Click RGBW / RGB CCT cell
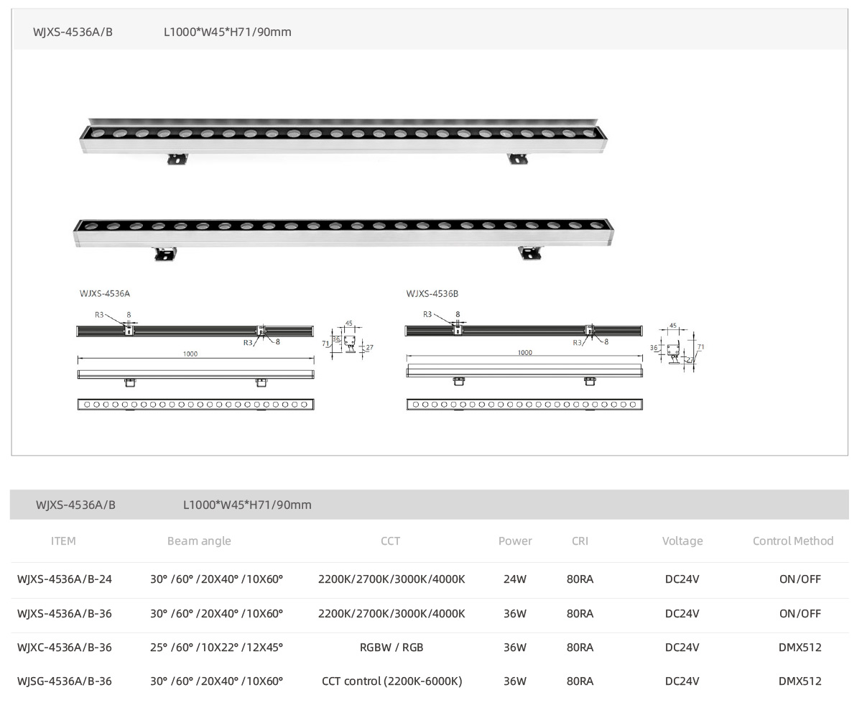862x718 pixels. tap(391, 647)
